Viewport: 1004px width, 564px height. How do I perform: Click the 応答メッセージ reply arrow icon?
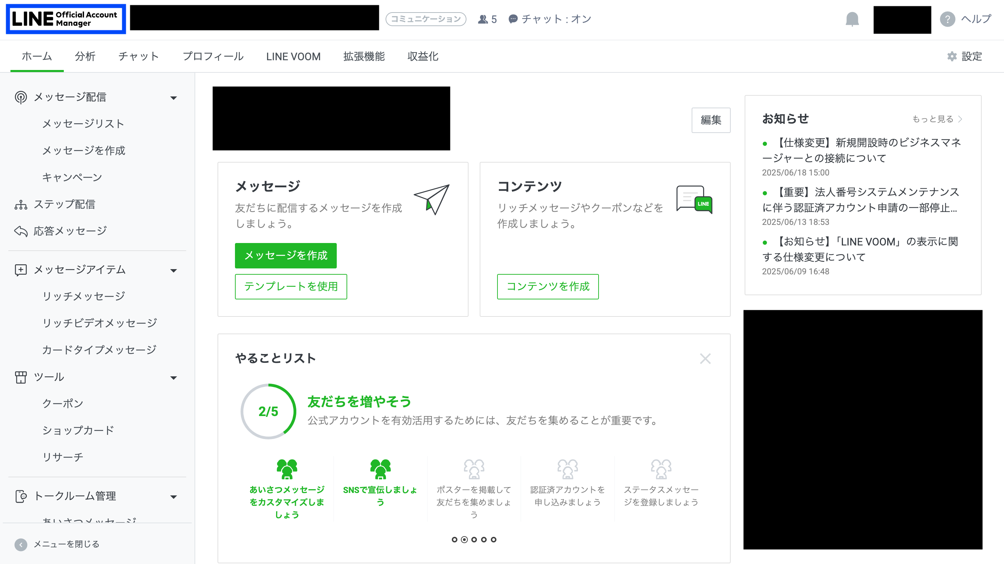[21, 231]
